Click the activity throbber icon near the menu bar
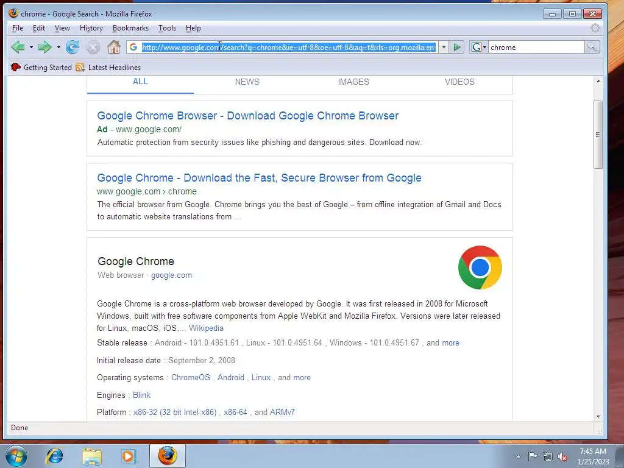The image size is (624, 468). (x=595, y=28)
